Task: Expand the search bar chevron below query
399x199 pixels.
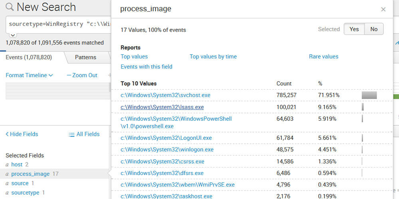Action: pos(13,35)
